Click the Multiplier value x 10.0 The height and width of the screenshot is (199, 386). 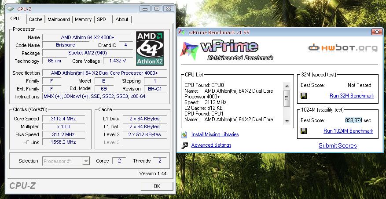point(63,127)
